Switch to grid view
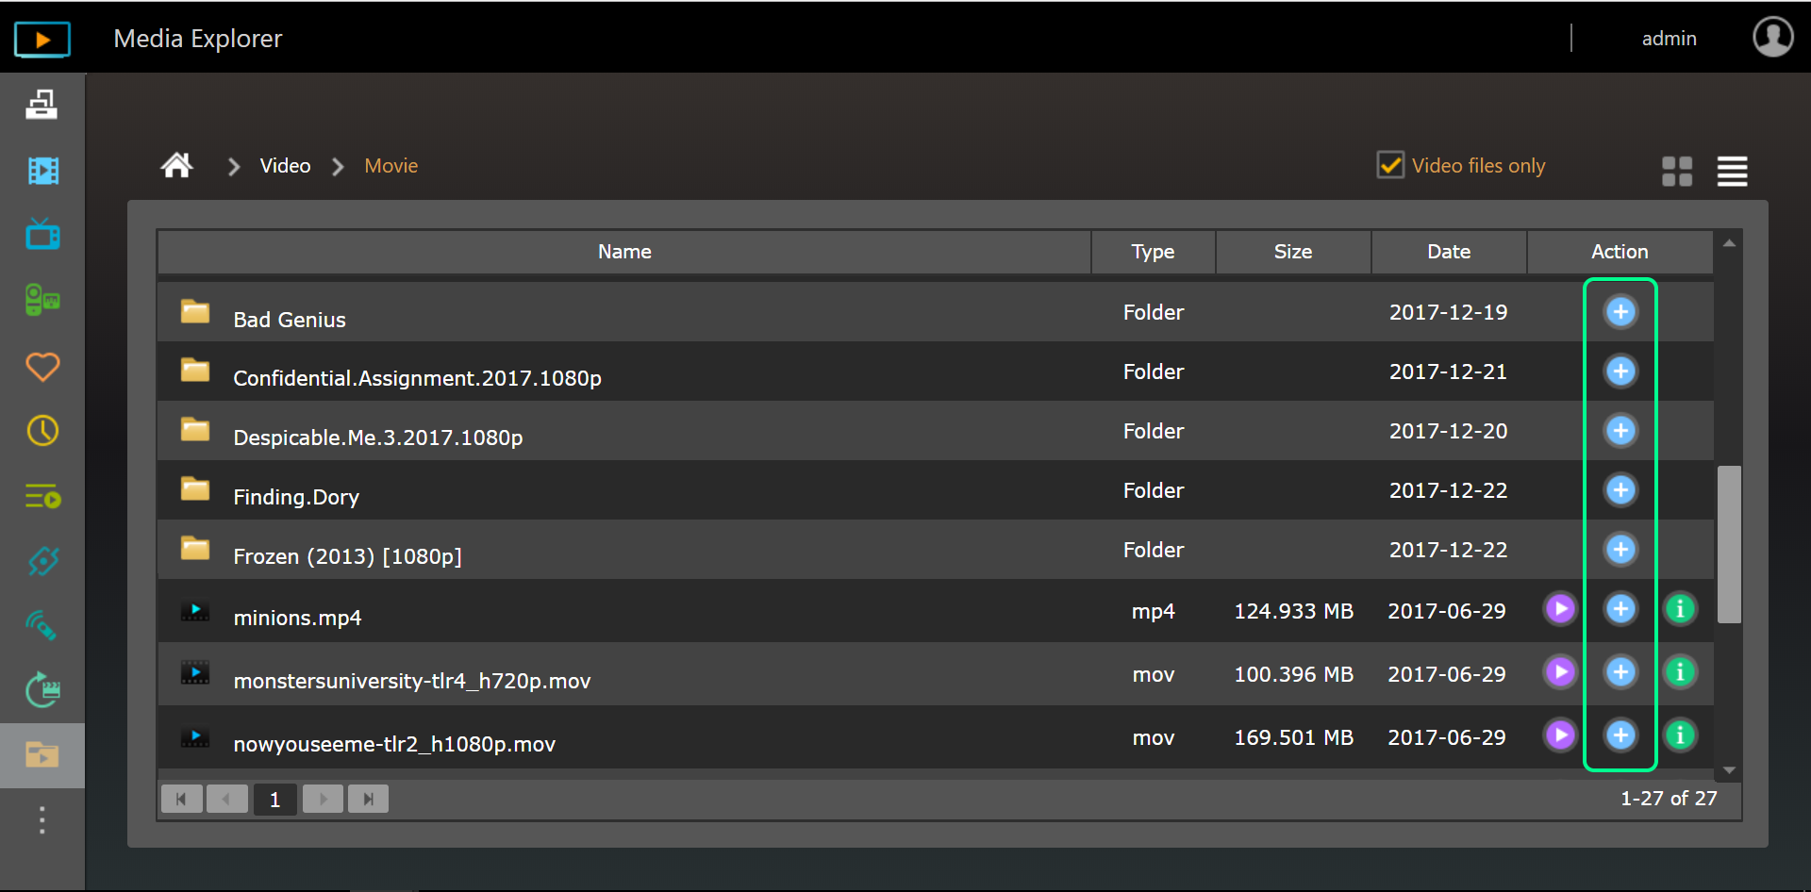The height and width of the screenshot is (892, 1811). (1677, 171)
